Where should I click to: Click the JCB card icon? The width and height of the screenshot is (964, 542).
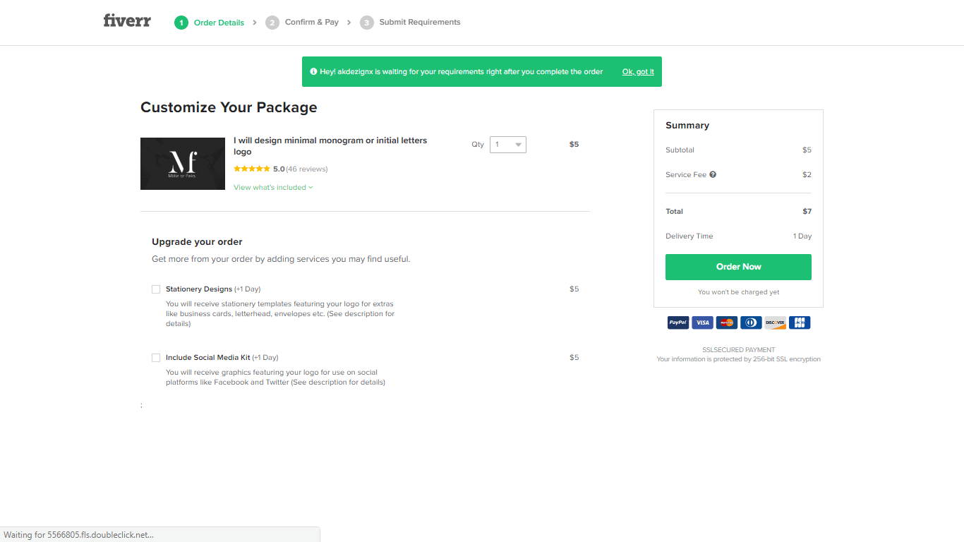tap(800, 323)
